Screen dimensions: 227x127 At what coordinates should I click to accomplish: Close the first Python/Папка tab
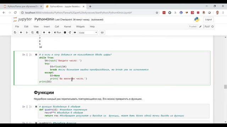pyautogui.click(x=41, y=6)
